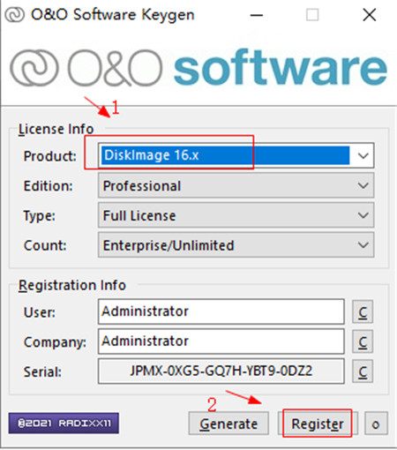
Task: Minimize the O&O Software Keygen window
Action: (x=257, y=15)
